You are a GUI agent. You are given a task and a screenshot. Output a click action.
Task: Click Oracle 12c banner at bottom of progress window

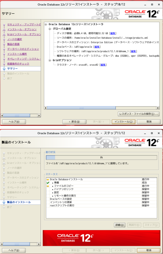point(101,238)
